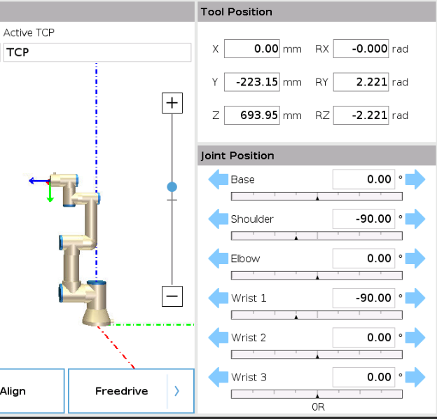Click the Wrist 1 angle value field

click(363, 298)
